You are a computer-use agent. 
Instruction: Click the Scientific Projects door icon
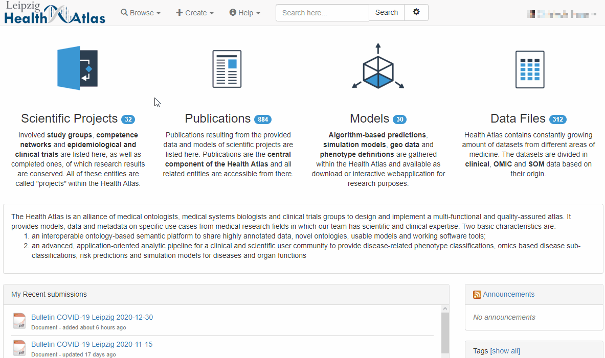pos(78,68)
